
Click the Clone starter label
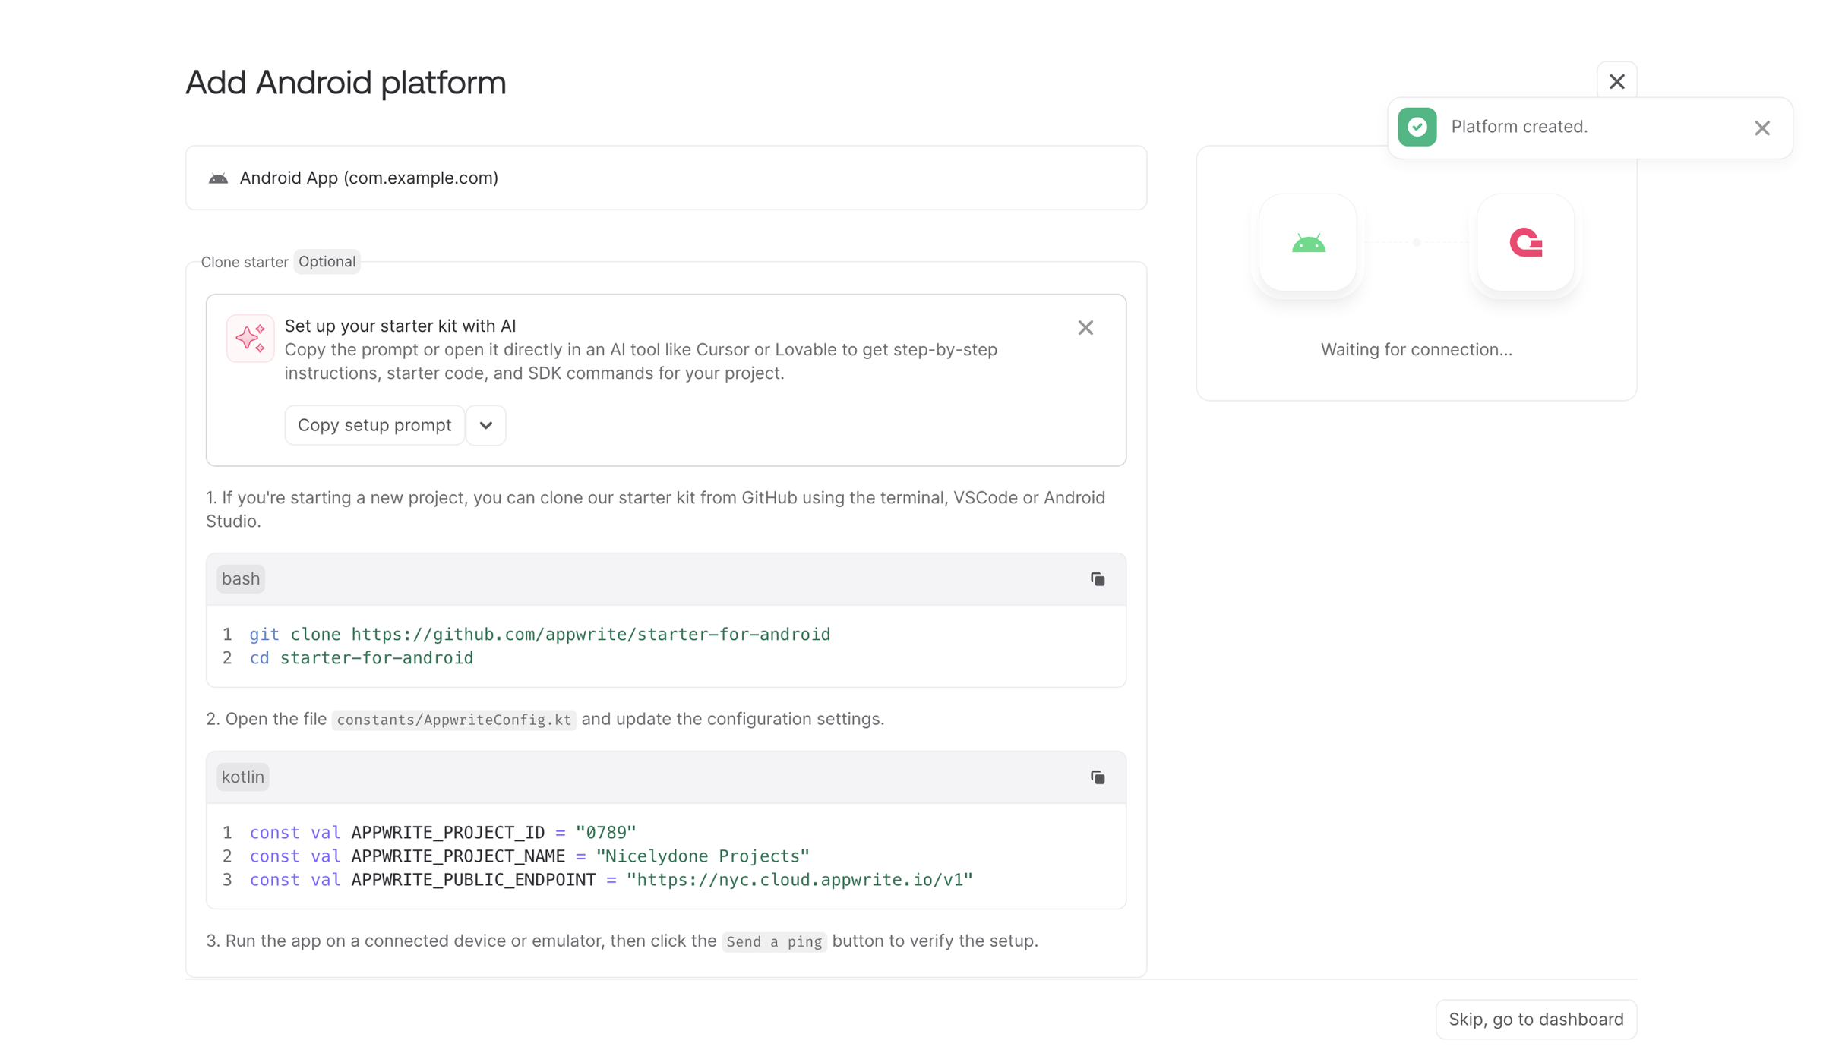245,262
